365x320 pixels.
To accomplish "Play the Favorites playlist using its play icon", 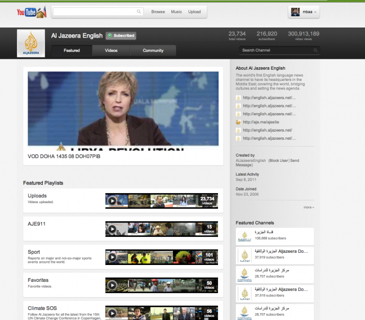I will tap(112, 285).
